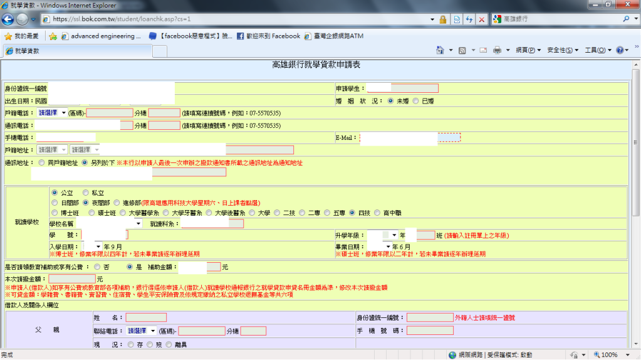Select 同戶籍地址 radio option
This screenshot has width=641, height=360.
coord(42,163)
